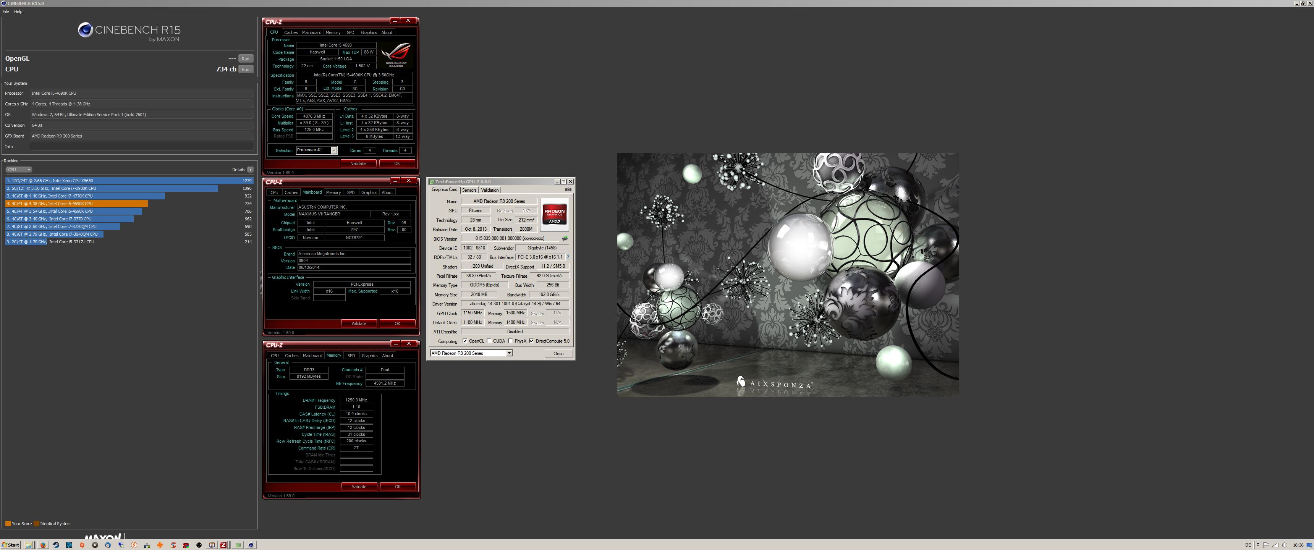Open the Winamp lightning bolt taskbar icon
Image resolution: width=1314 pixels, height=550 pixels.
(x=134, y=545)
